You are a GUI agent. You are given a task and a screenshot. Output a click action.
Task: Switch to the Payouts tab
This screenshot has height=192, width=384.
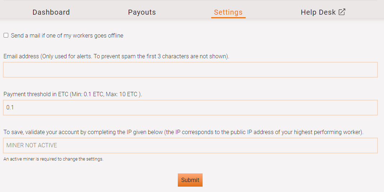click(x=142, y=12)
